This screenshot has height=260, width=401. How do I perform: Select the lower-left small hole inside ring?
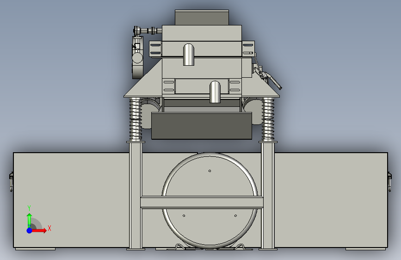click(x=184, y=216)
